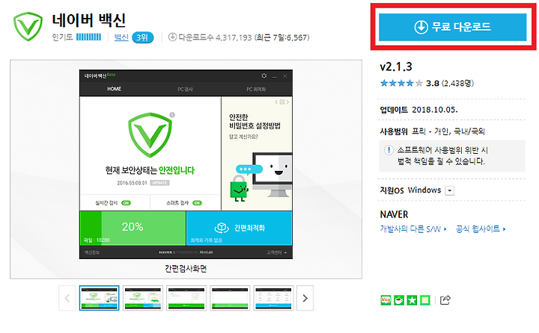Expand the supported OS Windows dropdown
Viewport: 539px width, 333px height.
pyautogui.click(x=450, y=190)
